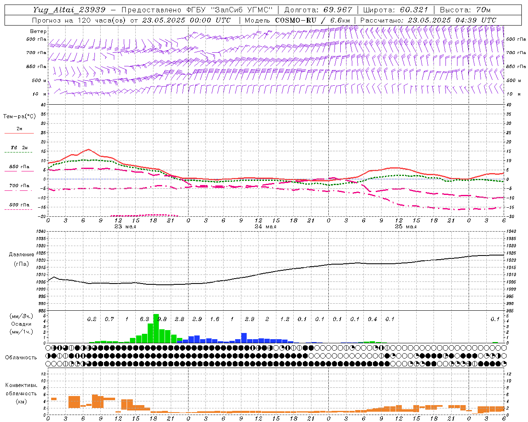Click the Облачность cloud cover label
Viewport: 528px width, 422px height.
coord(21,358)
